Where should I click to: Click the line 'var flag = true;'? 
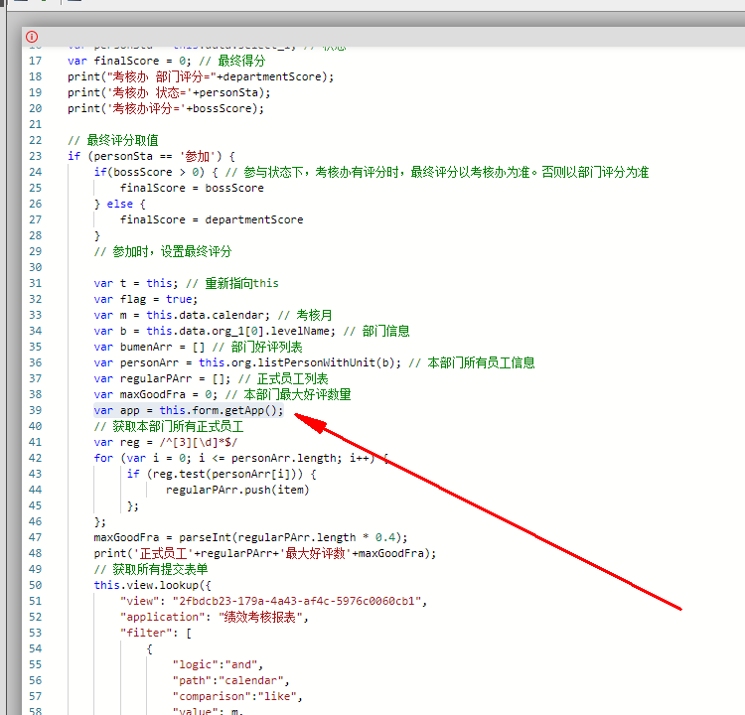[145, 299]
